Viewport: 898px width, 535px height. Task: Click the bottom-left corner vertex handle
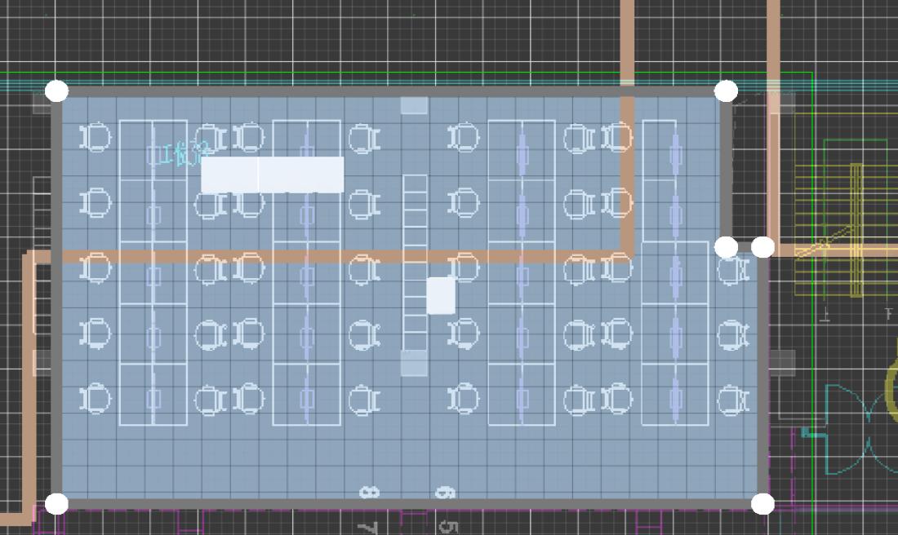[x=56, y=504]
